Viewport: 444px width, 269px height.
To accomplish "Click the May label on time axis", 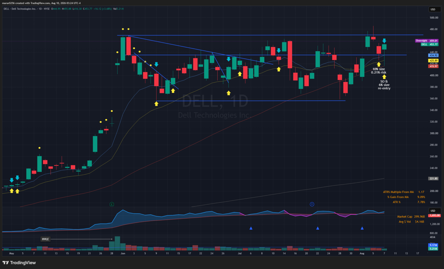I will [x=12, y=253].
